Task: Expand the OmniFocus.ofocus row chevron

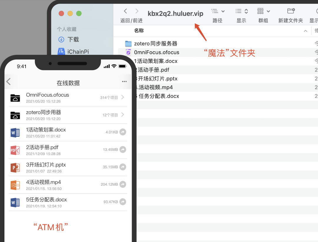Action: coord(123,97)
